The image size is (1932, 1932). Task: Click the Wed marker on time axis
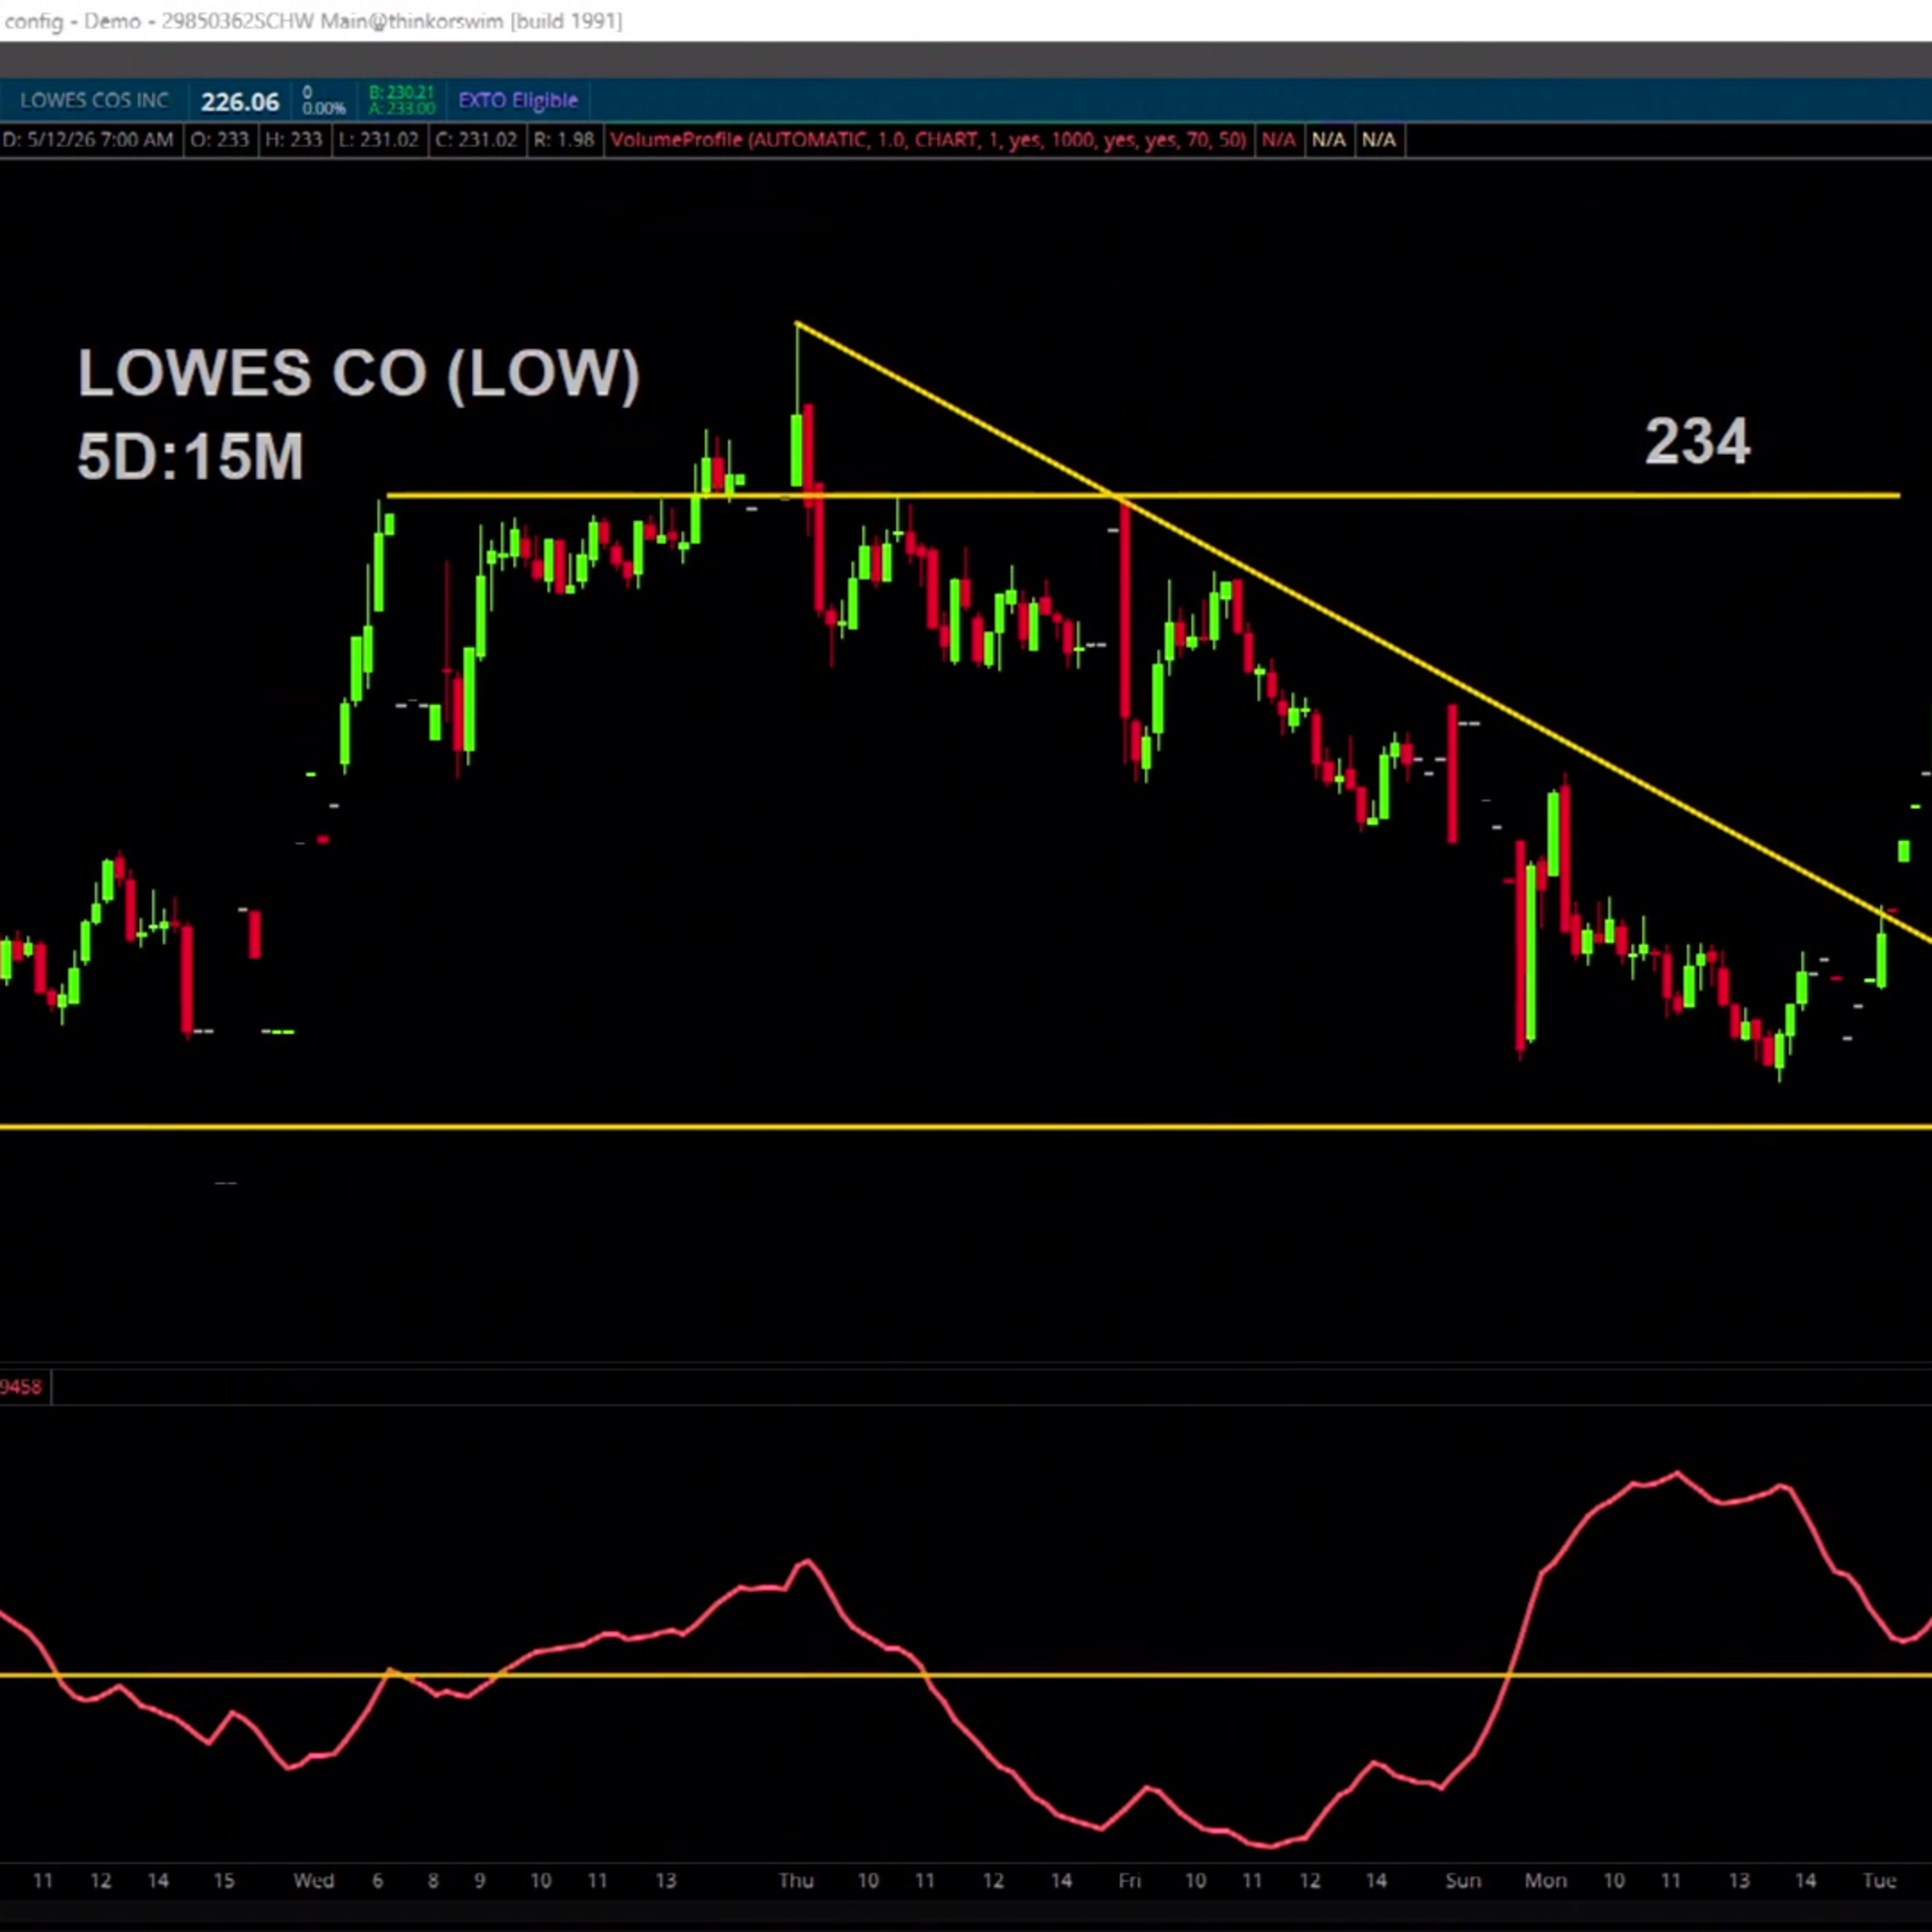tap(313, 1880)
